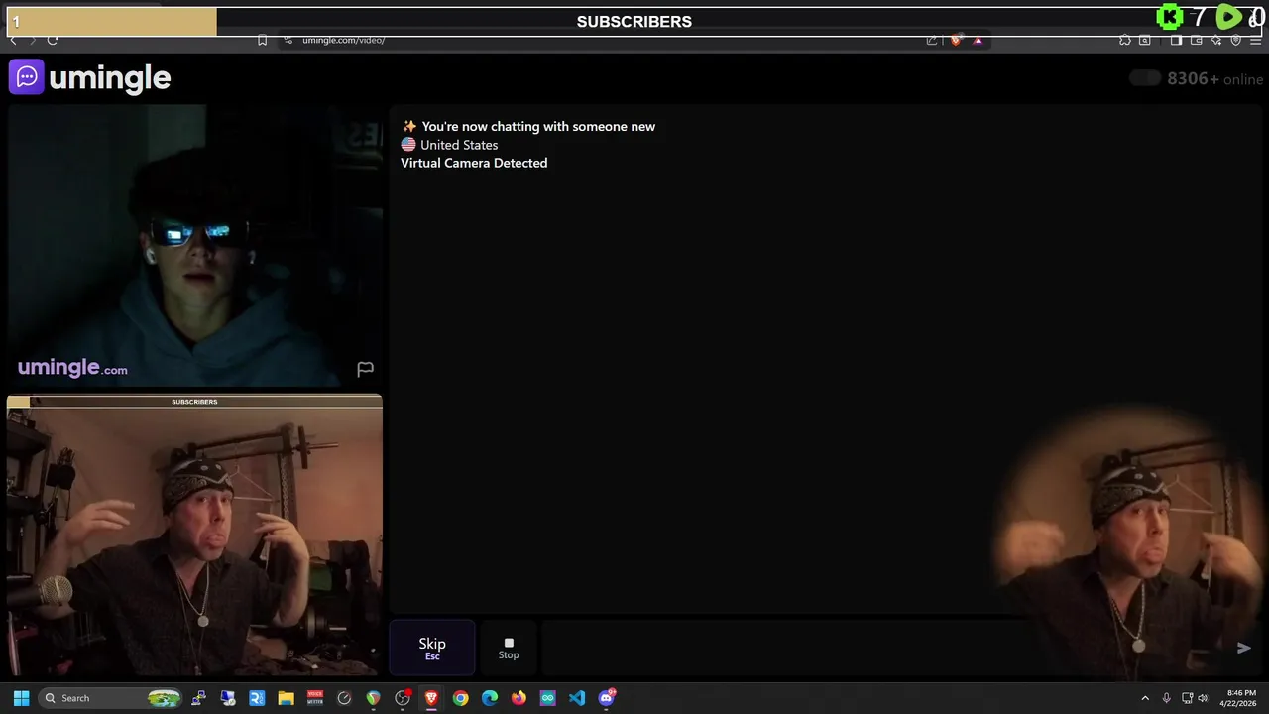
Task: Open Voicemeeter from the taskbar
Action: (315, 698)
